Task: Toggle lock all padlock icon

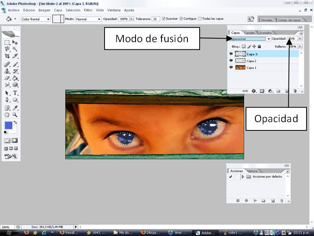Action: click(x=259, y=46)
